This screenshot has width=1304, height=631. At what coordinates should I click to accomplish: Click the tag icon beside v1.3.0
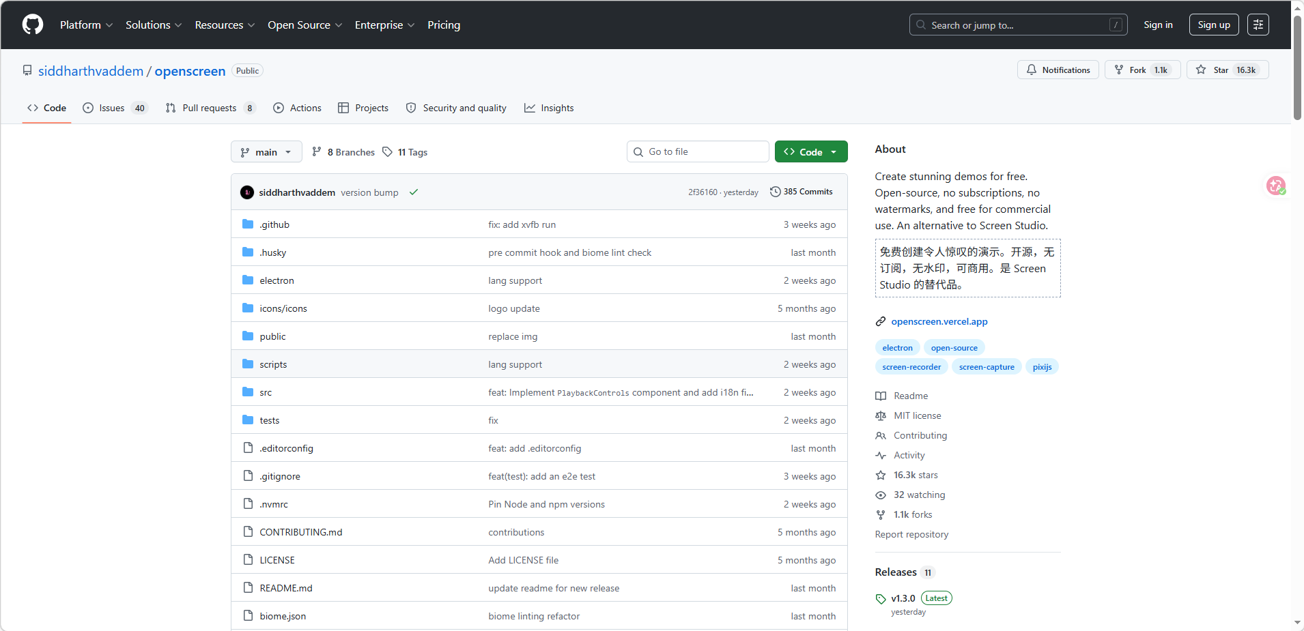tap(881, 599)
